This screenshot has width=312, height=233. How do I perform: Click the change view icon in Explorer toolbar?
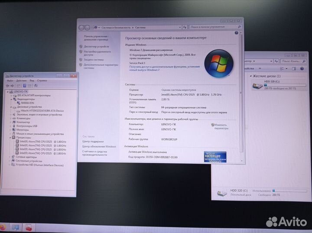coord(282,68)
